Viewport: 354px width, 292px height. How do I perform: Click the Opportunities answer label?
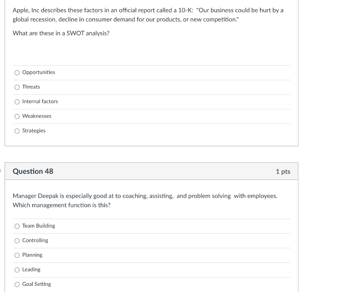click(38, 72)
